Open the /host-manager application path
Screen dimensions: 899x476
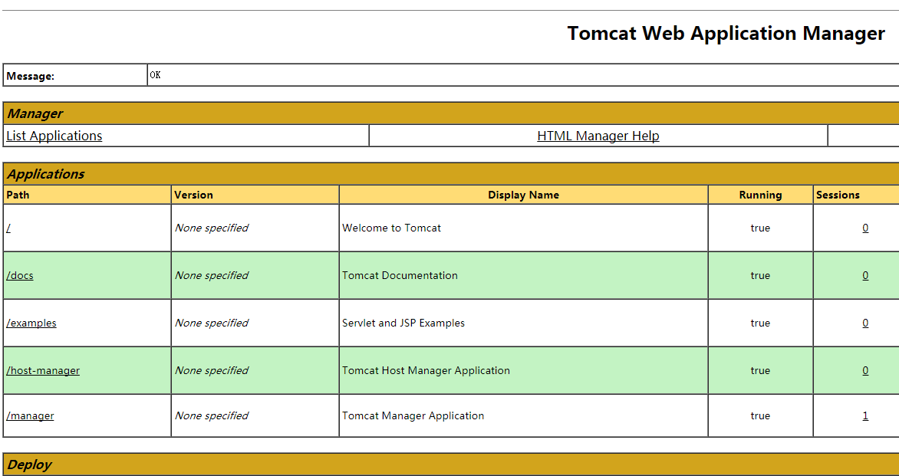click(43, 370)
